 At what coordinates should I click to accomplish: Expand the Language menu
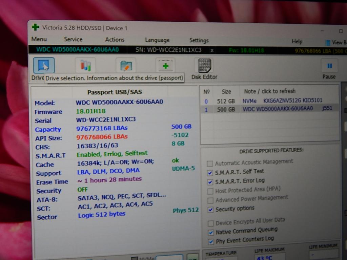157,40
